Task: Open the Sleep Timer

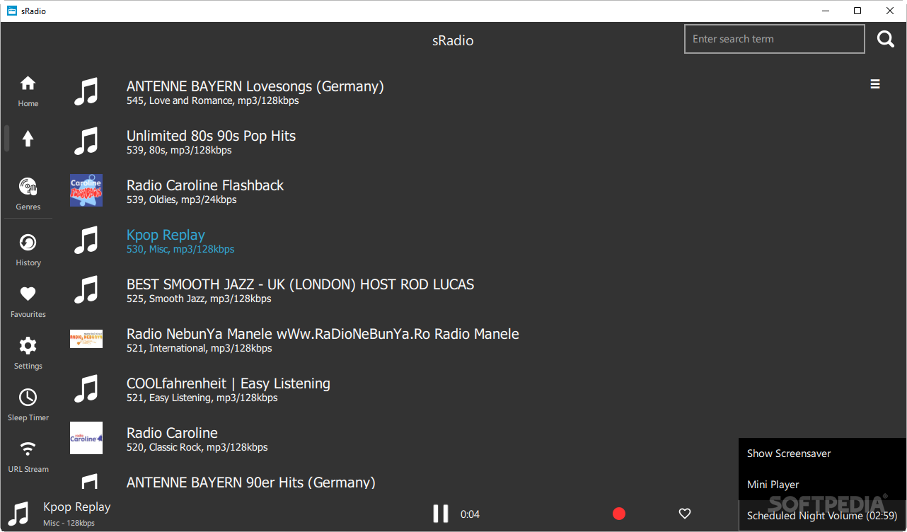Action: (x=28, y=405)
